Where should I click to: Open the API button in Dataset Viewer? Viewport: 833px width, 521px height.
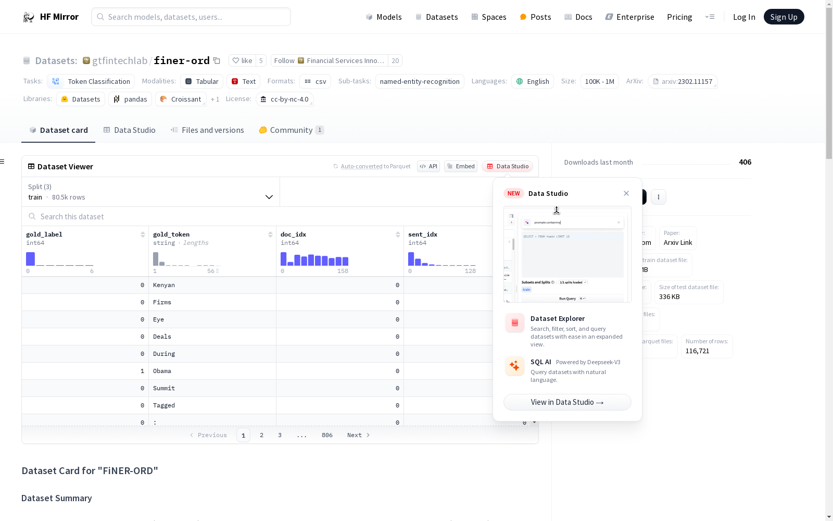(x=428, y=166)
